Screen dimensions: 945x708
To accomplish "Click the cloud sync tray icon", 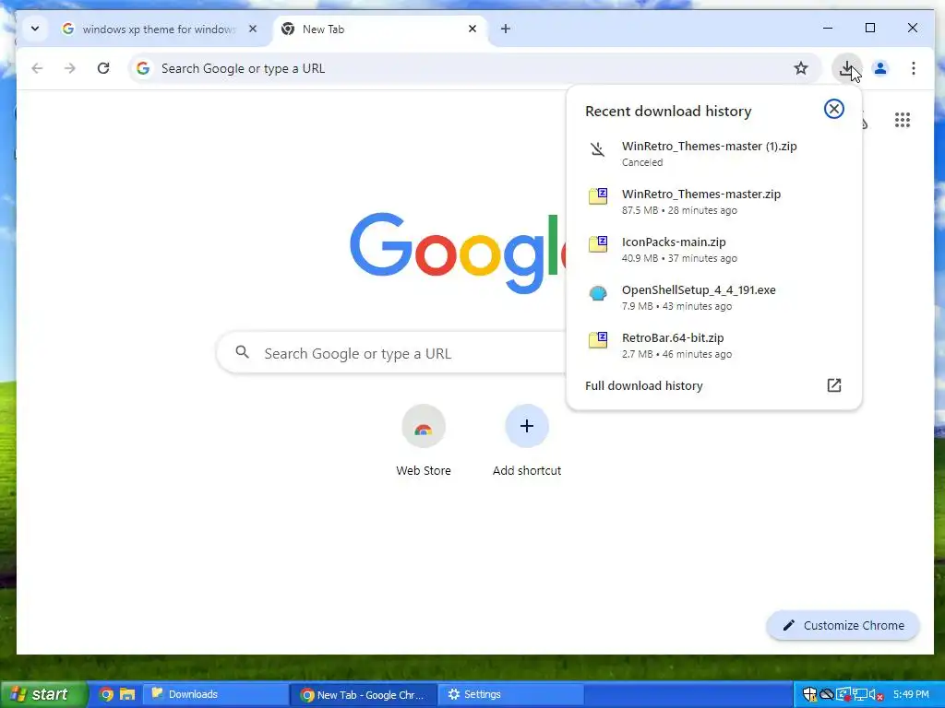I will 826,695.
